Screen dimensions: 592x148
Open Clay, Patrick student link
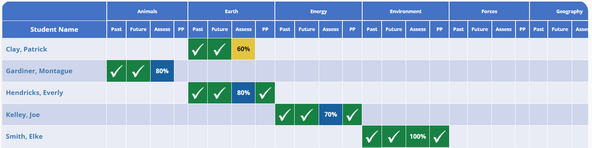coord(26,49)
